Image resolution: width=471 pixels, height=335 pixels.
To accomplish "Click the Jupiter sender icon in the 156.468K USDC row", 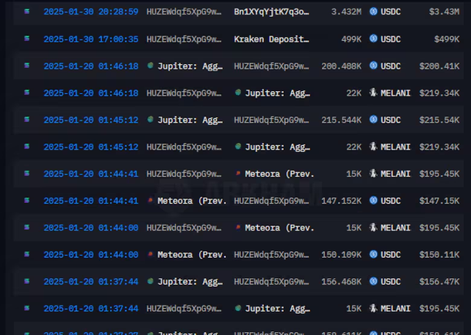I will click(x=151, y=281).
